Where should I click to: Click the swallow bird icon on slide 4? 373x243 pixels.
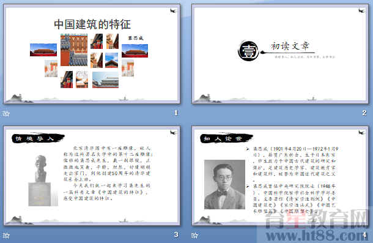[362, 132]
